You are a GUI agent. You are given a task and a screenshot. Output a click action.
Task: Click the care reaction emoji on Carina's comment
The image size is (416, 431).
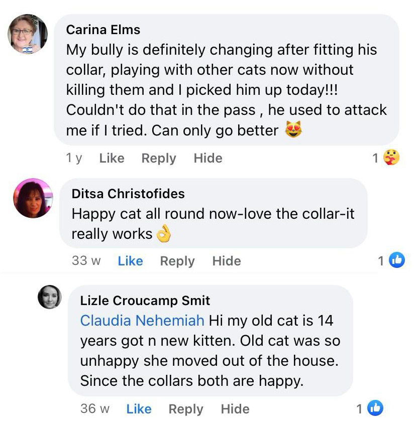tap(391, 158)
